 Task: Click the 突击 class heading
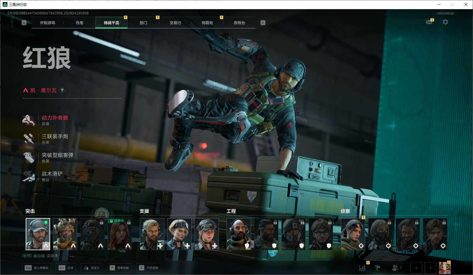pyautogui.click(x=30, y=211)
